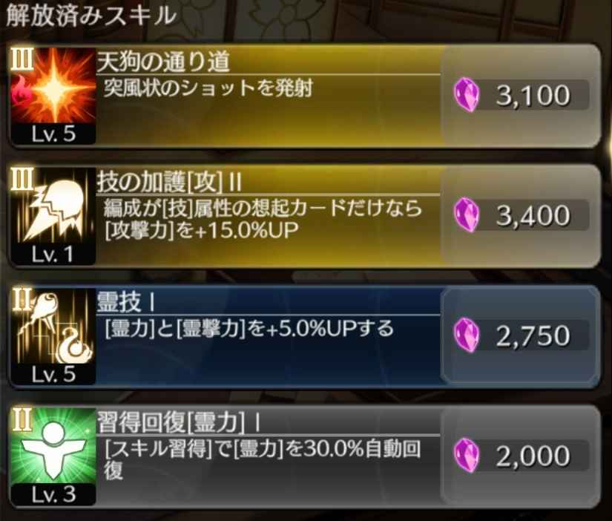
Task: Select the 習得回復[霊力] I skill title
Action: (179, 422)
